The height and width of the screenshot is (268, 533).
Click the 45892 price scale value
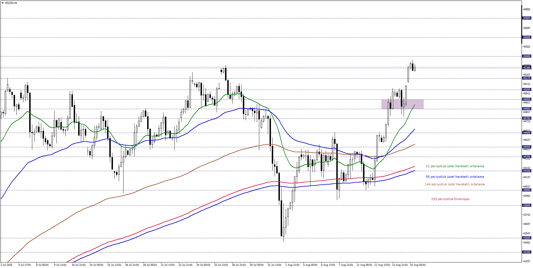point(527,9)
